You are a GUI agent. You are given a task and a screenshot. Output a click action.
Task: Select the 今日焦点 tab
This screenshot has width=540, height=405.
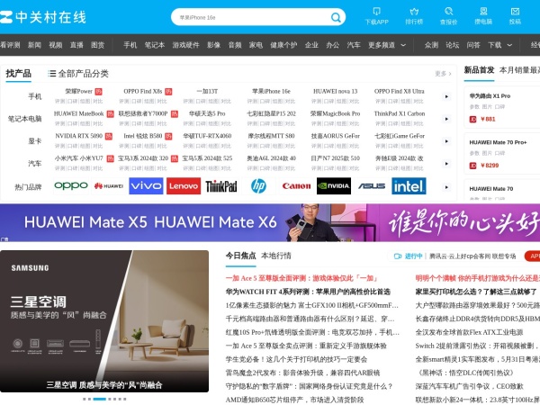[x=240, y=256]
